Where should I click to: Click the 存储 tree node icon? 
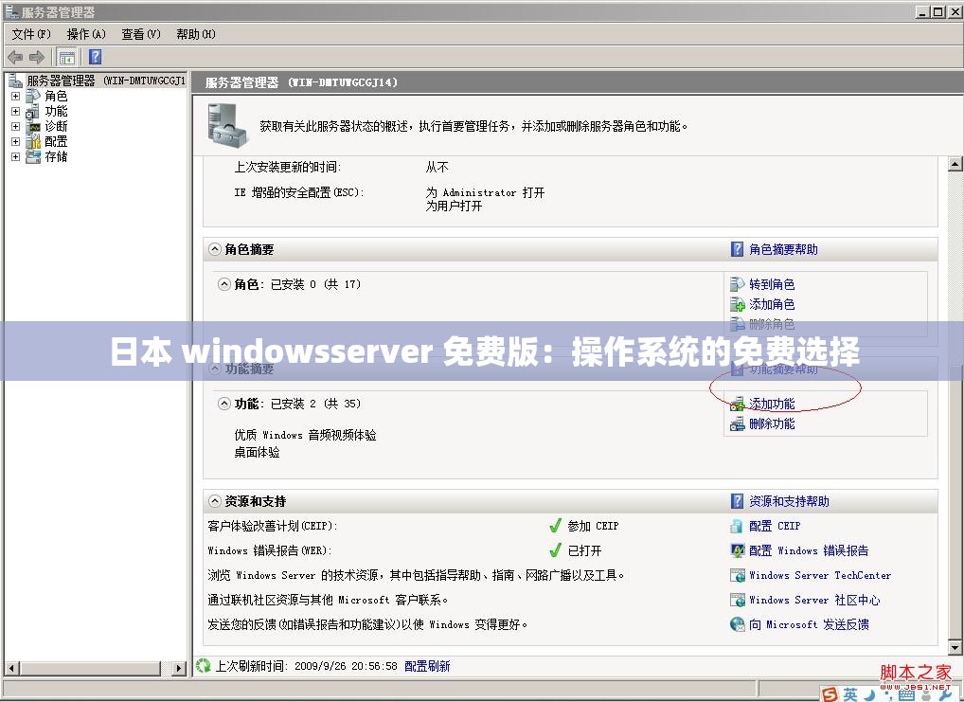click(33, 156)
